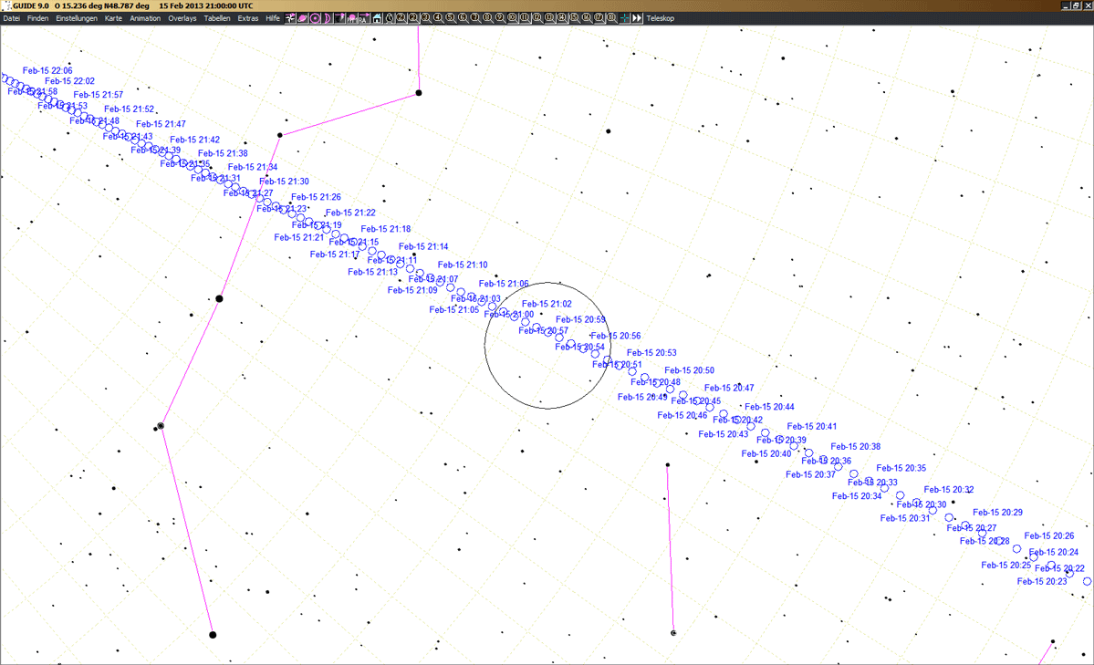Open the Animation menu
Viewport: 1094px width, 665px height.
coord(145,18)
